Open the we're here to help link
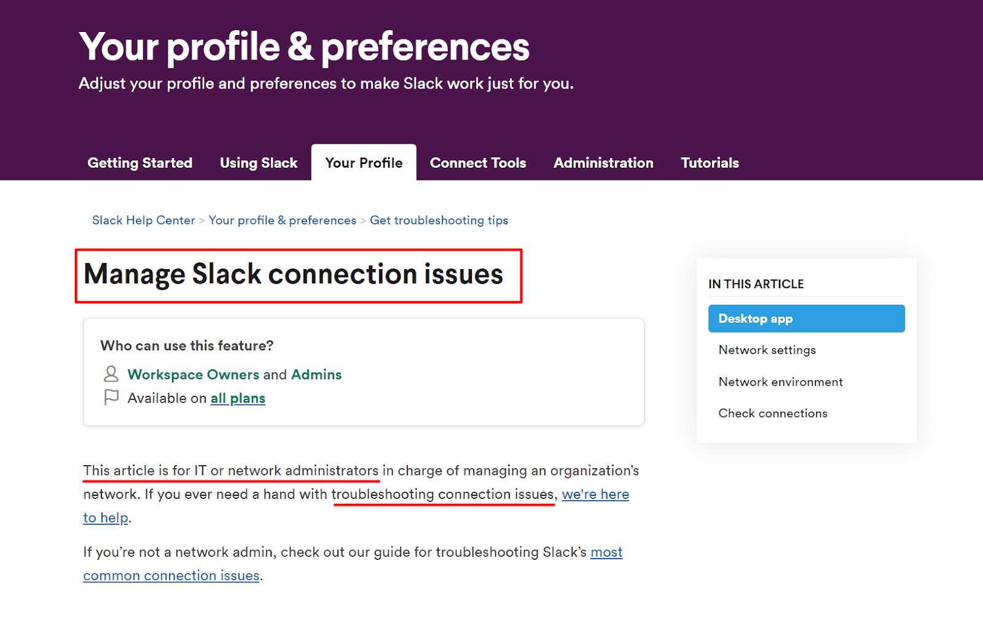 (x=595, y=494)
